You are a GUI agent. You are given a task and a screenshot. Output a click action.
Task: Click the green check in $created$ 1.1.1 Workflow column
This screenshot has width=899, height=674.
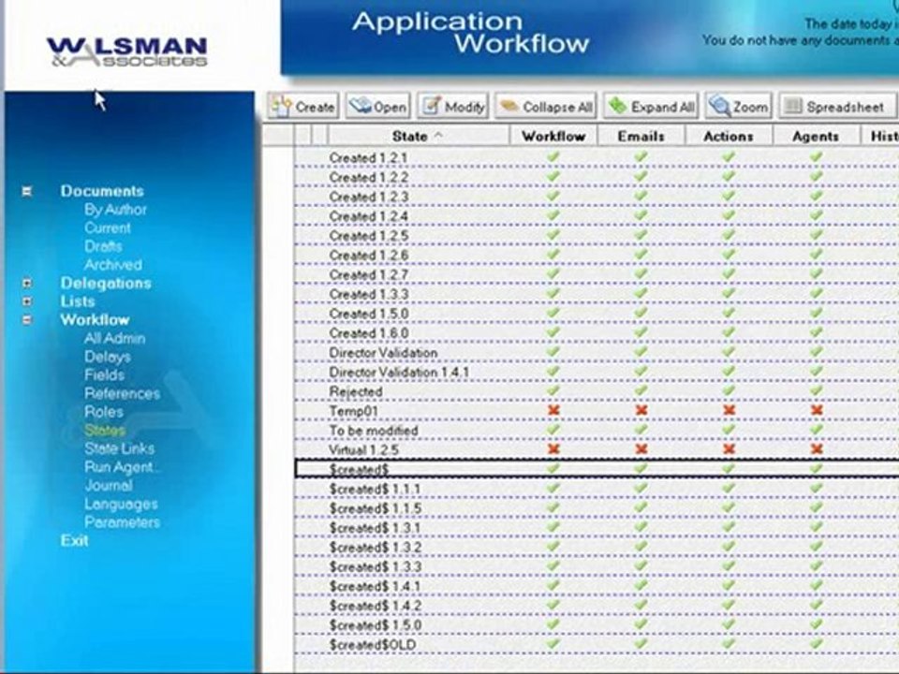pyautogui.click(x=553, y=488)
